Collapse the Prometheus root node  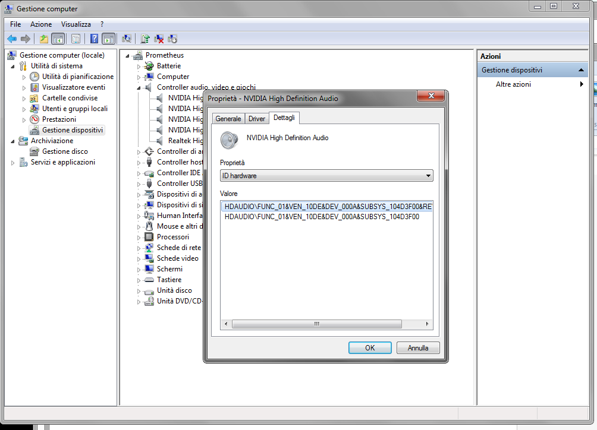coord(127,56)
